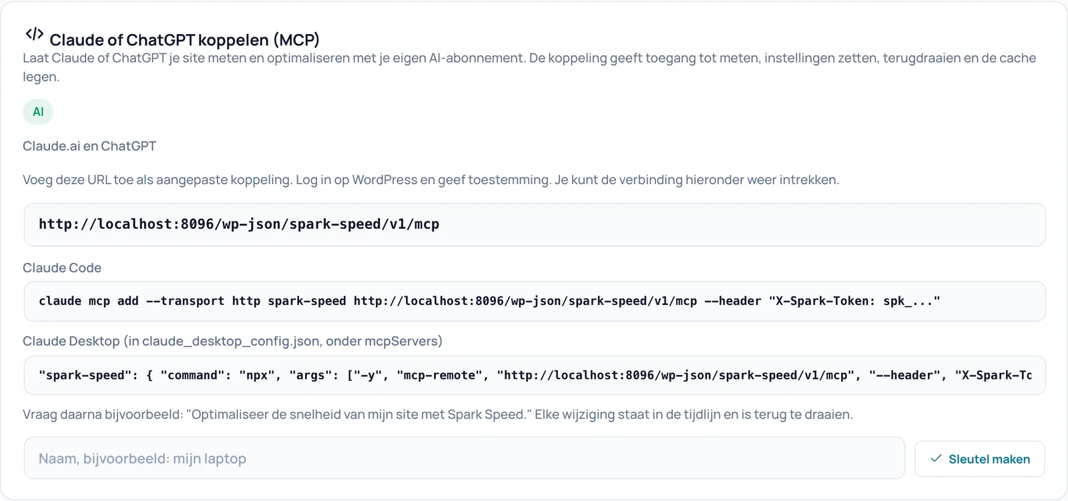
Task: Click the spark-speed JSON config code box
Action: tap(535, 376)
